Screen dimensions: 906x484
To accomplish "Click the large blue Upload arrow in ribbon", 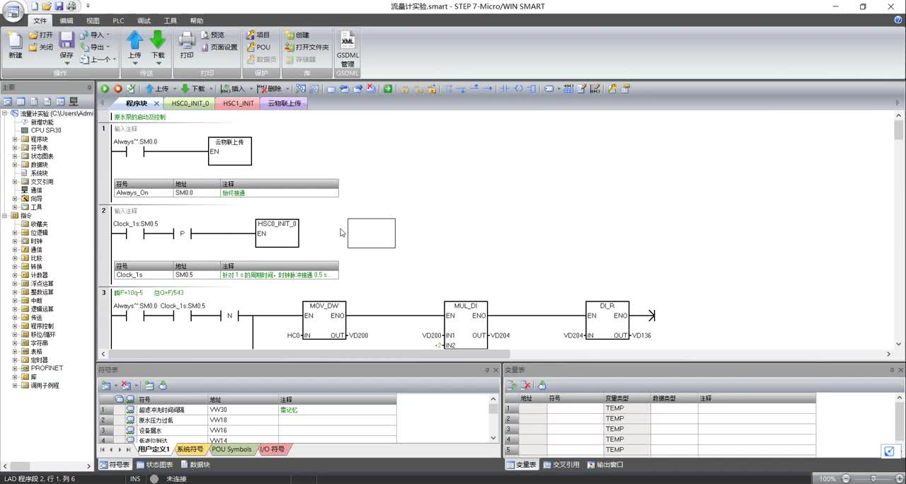I will (134, 40).
